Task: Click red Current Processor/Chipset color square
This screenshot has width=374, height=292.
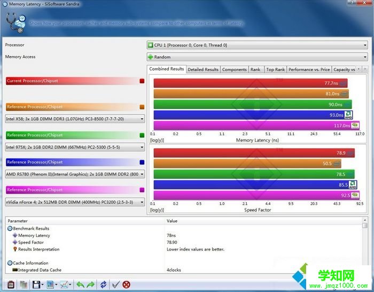Action: coord(142,81)
